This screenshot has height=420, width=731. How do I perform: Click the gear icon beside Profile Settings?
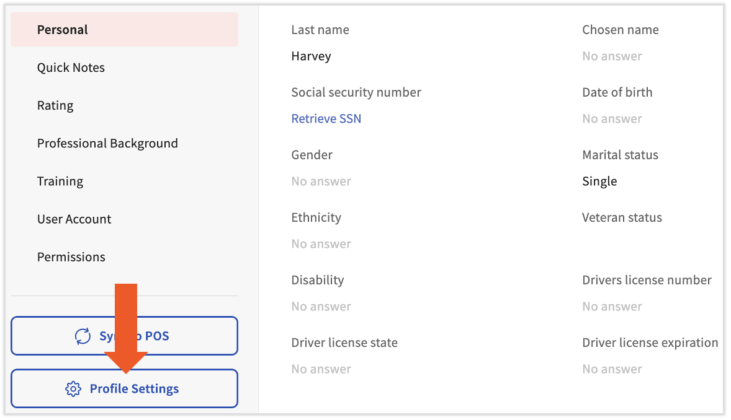[x=73, y=389]
